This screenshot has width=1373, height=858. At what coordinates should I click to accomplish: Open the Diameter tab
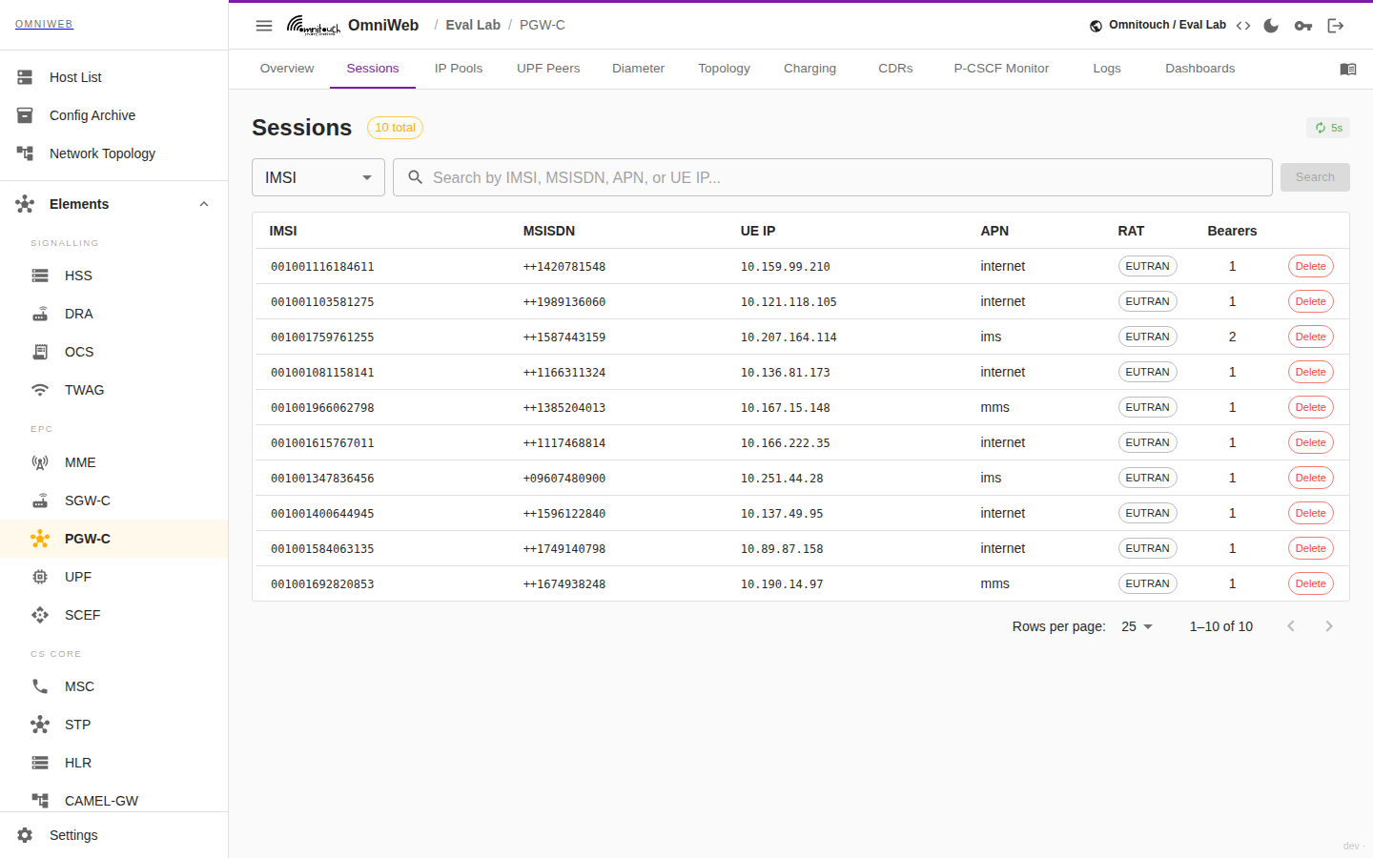click(638, 69)
